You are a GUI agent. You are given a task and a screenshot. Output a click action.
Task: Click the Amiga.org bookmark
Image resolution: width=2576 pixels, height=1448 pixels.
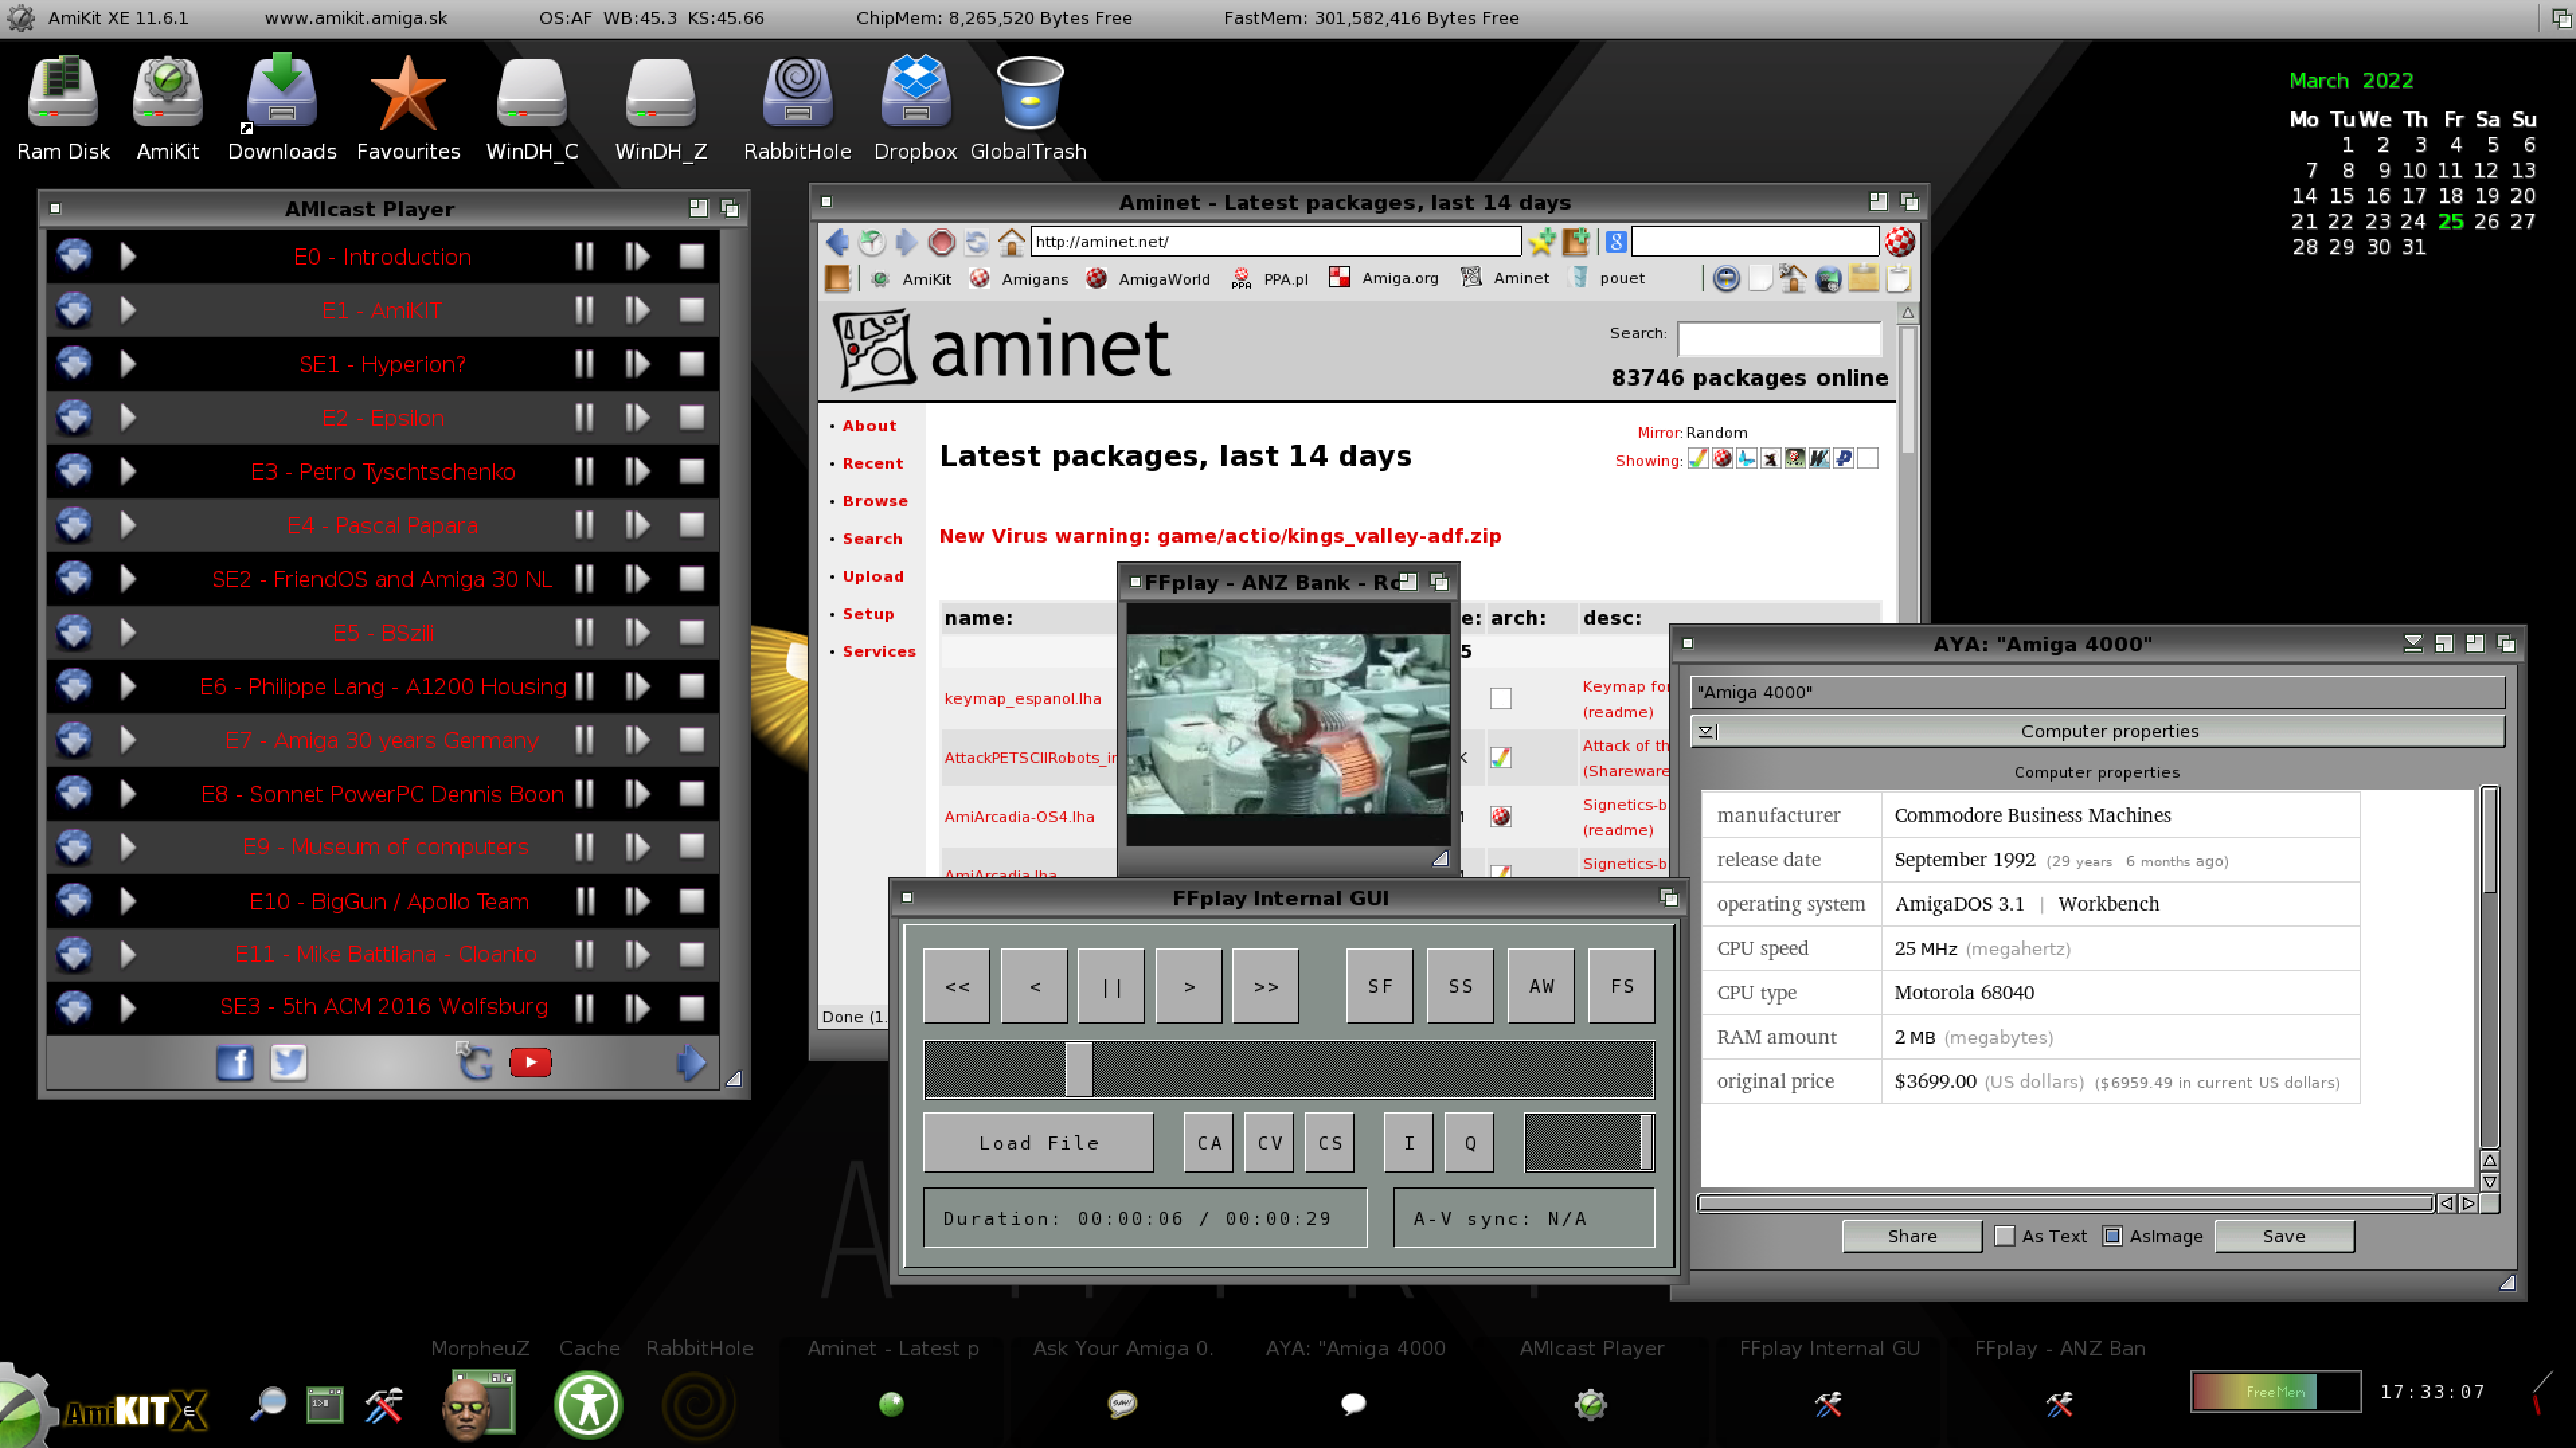pos(1384,279)
